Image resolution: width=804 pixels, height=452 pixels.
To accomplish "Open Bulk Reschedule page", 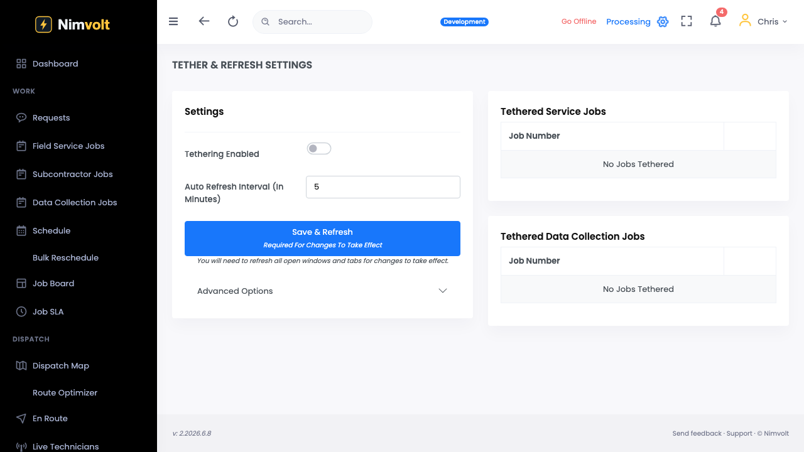I will click(x=65, y=257).
